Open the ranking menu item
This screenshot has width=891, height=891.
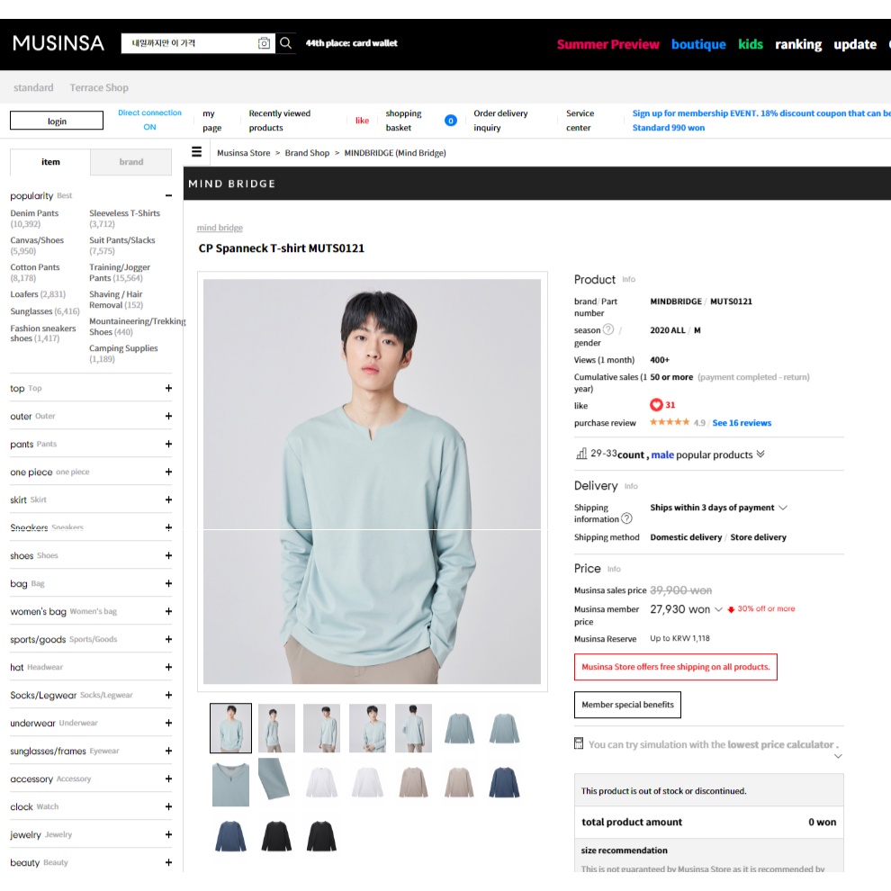798,44
